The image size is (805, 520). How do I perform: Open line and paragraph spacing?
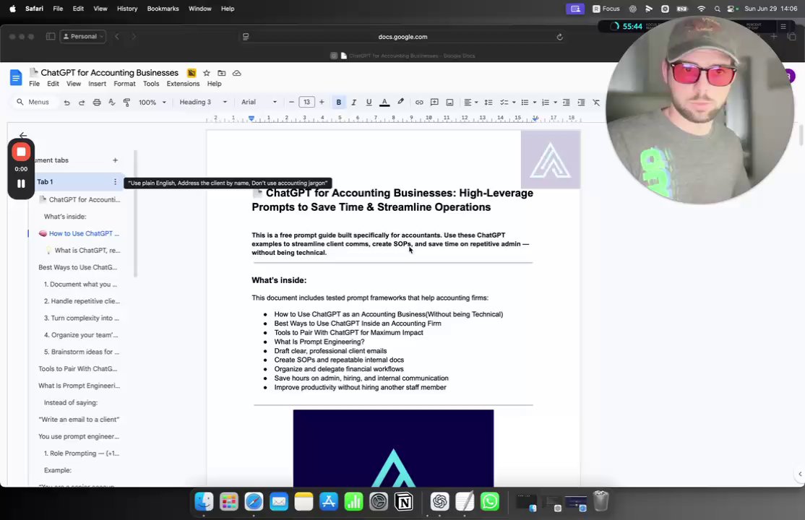click(488, 102)
